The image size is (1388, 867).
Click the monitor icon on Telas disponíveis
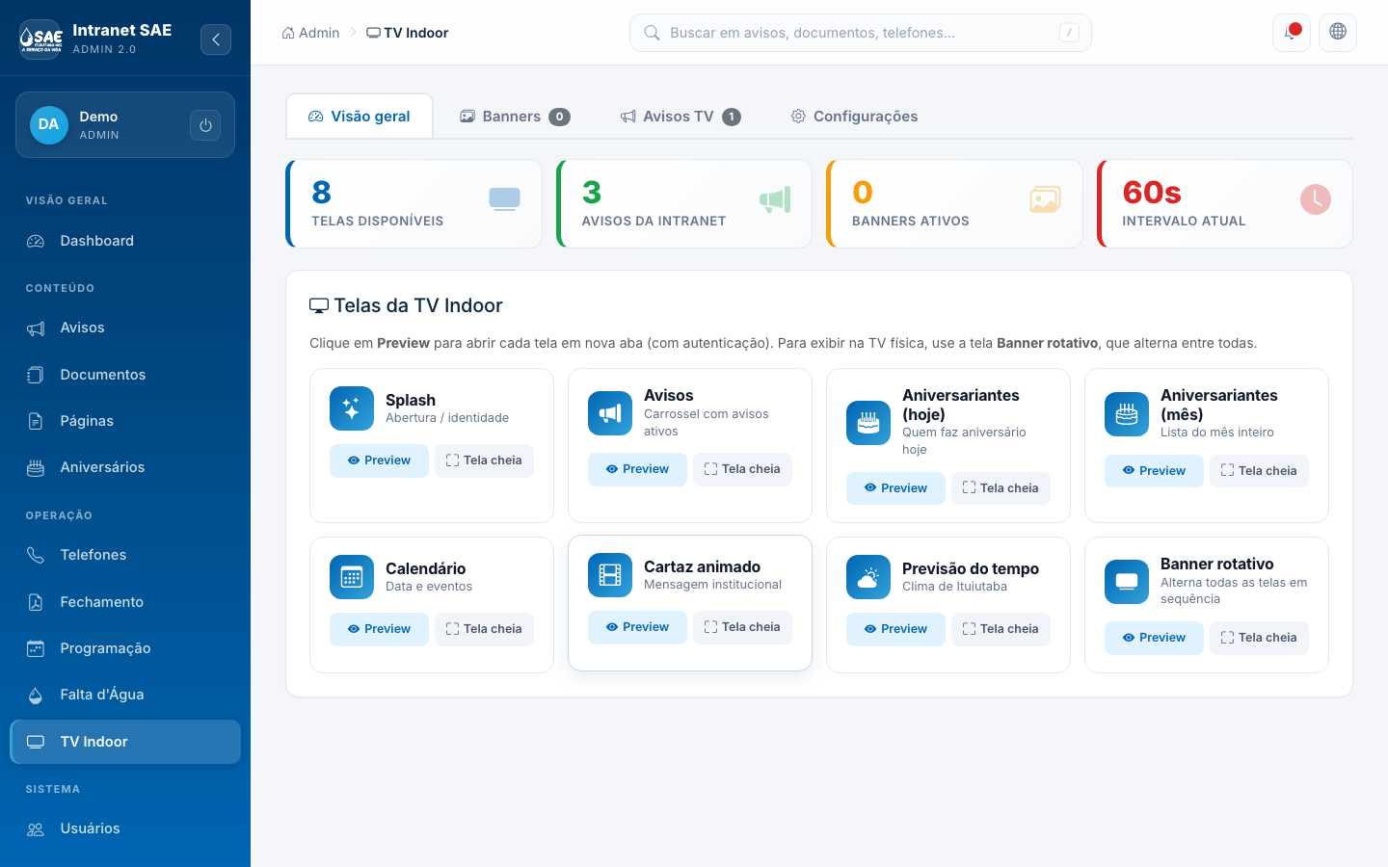coord(504,199)
